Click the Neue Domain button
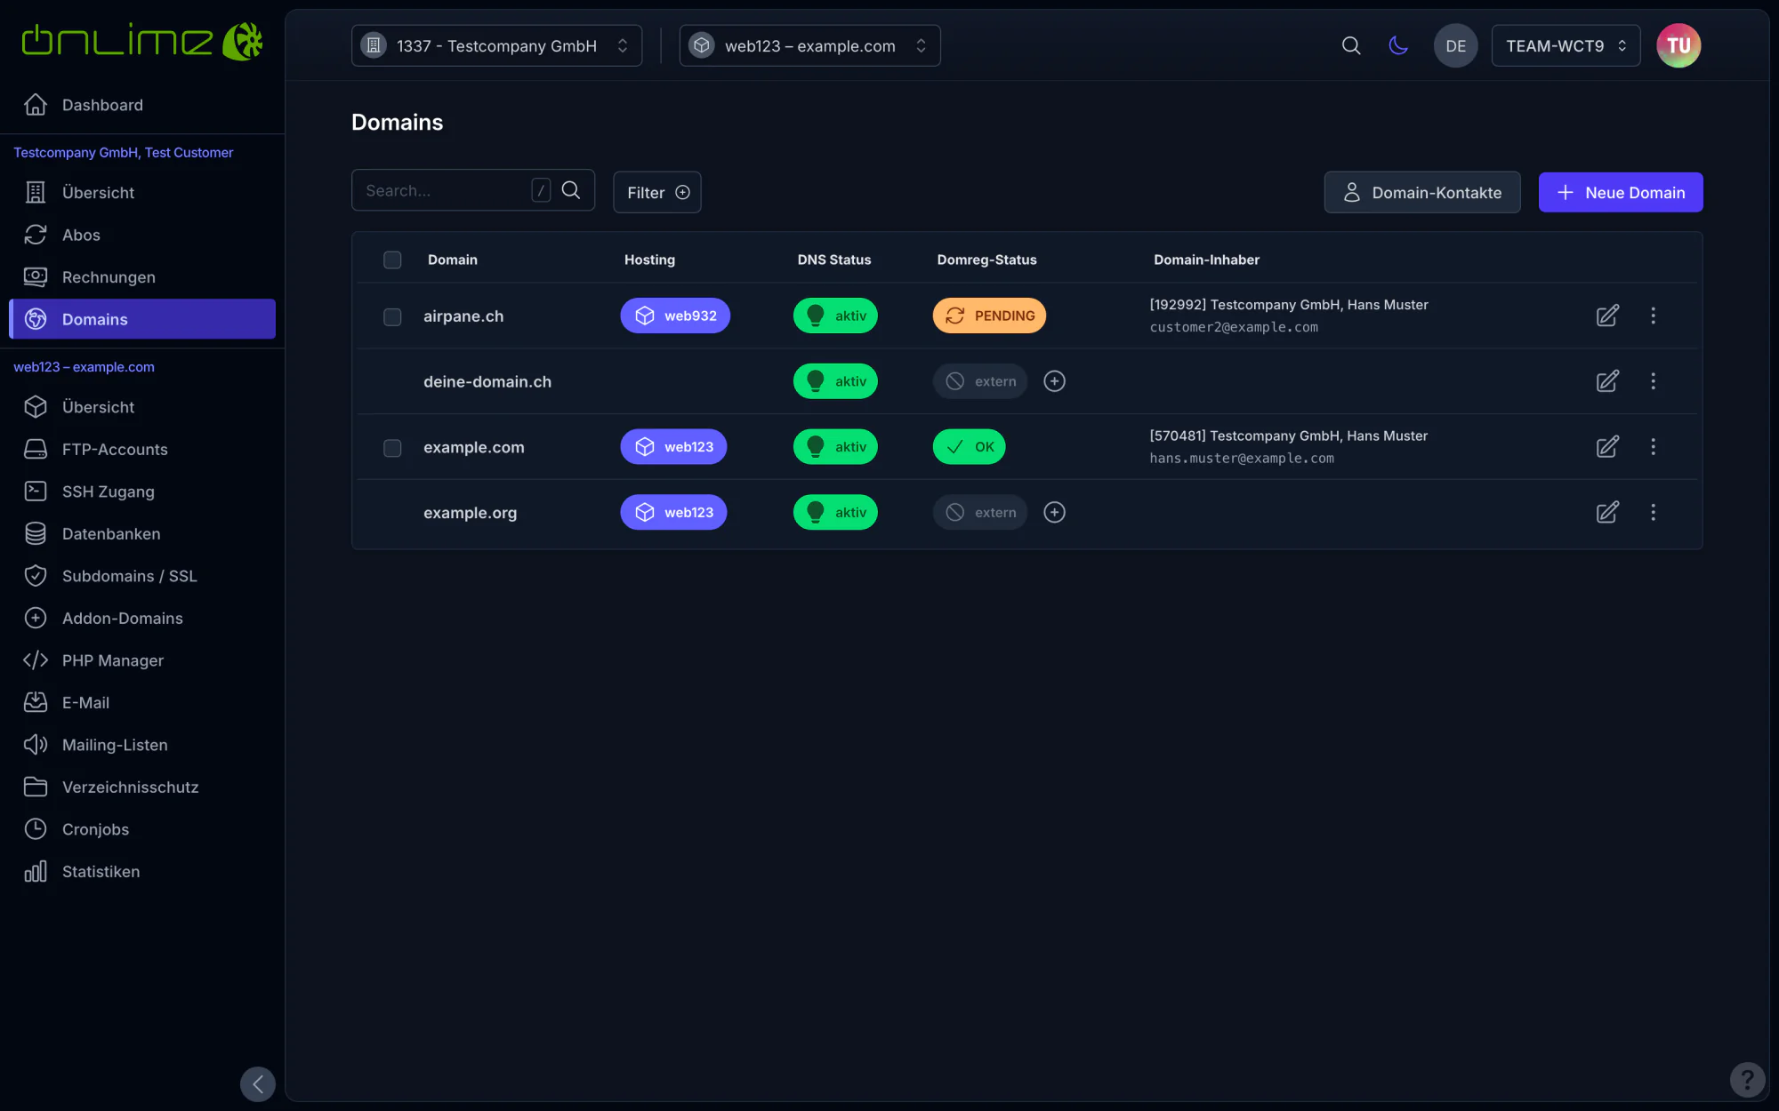 (1621, 192)
